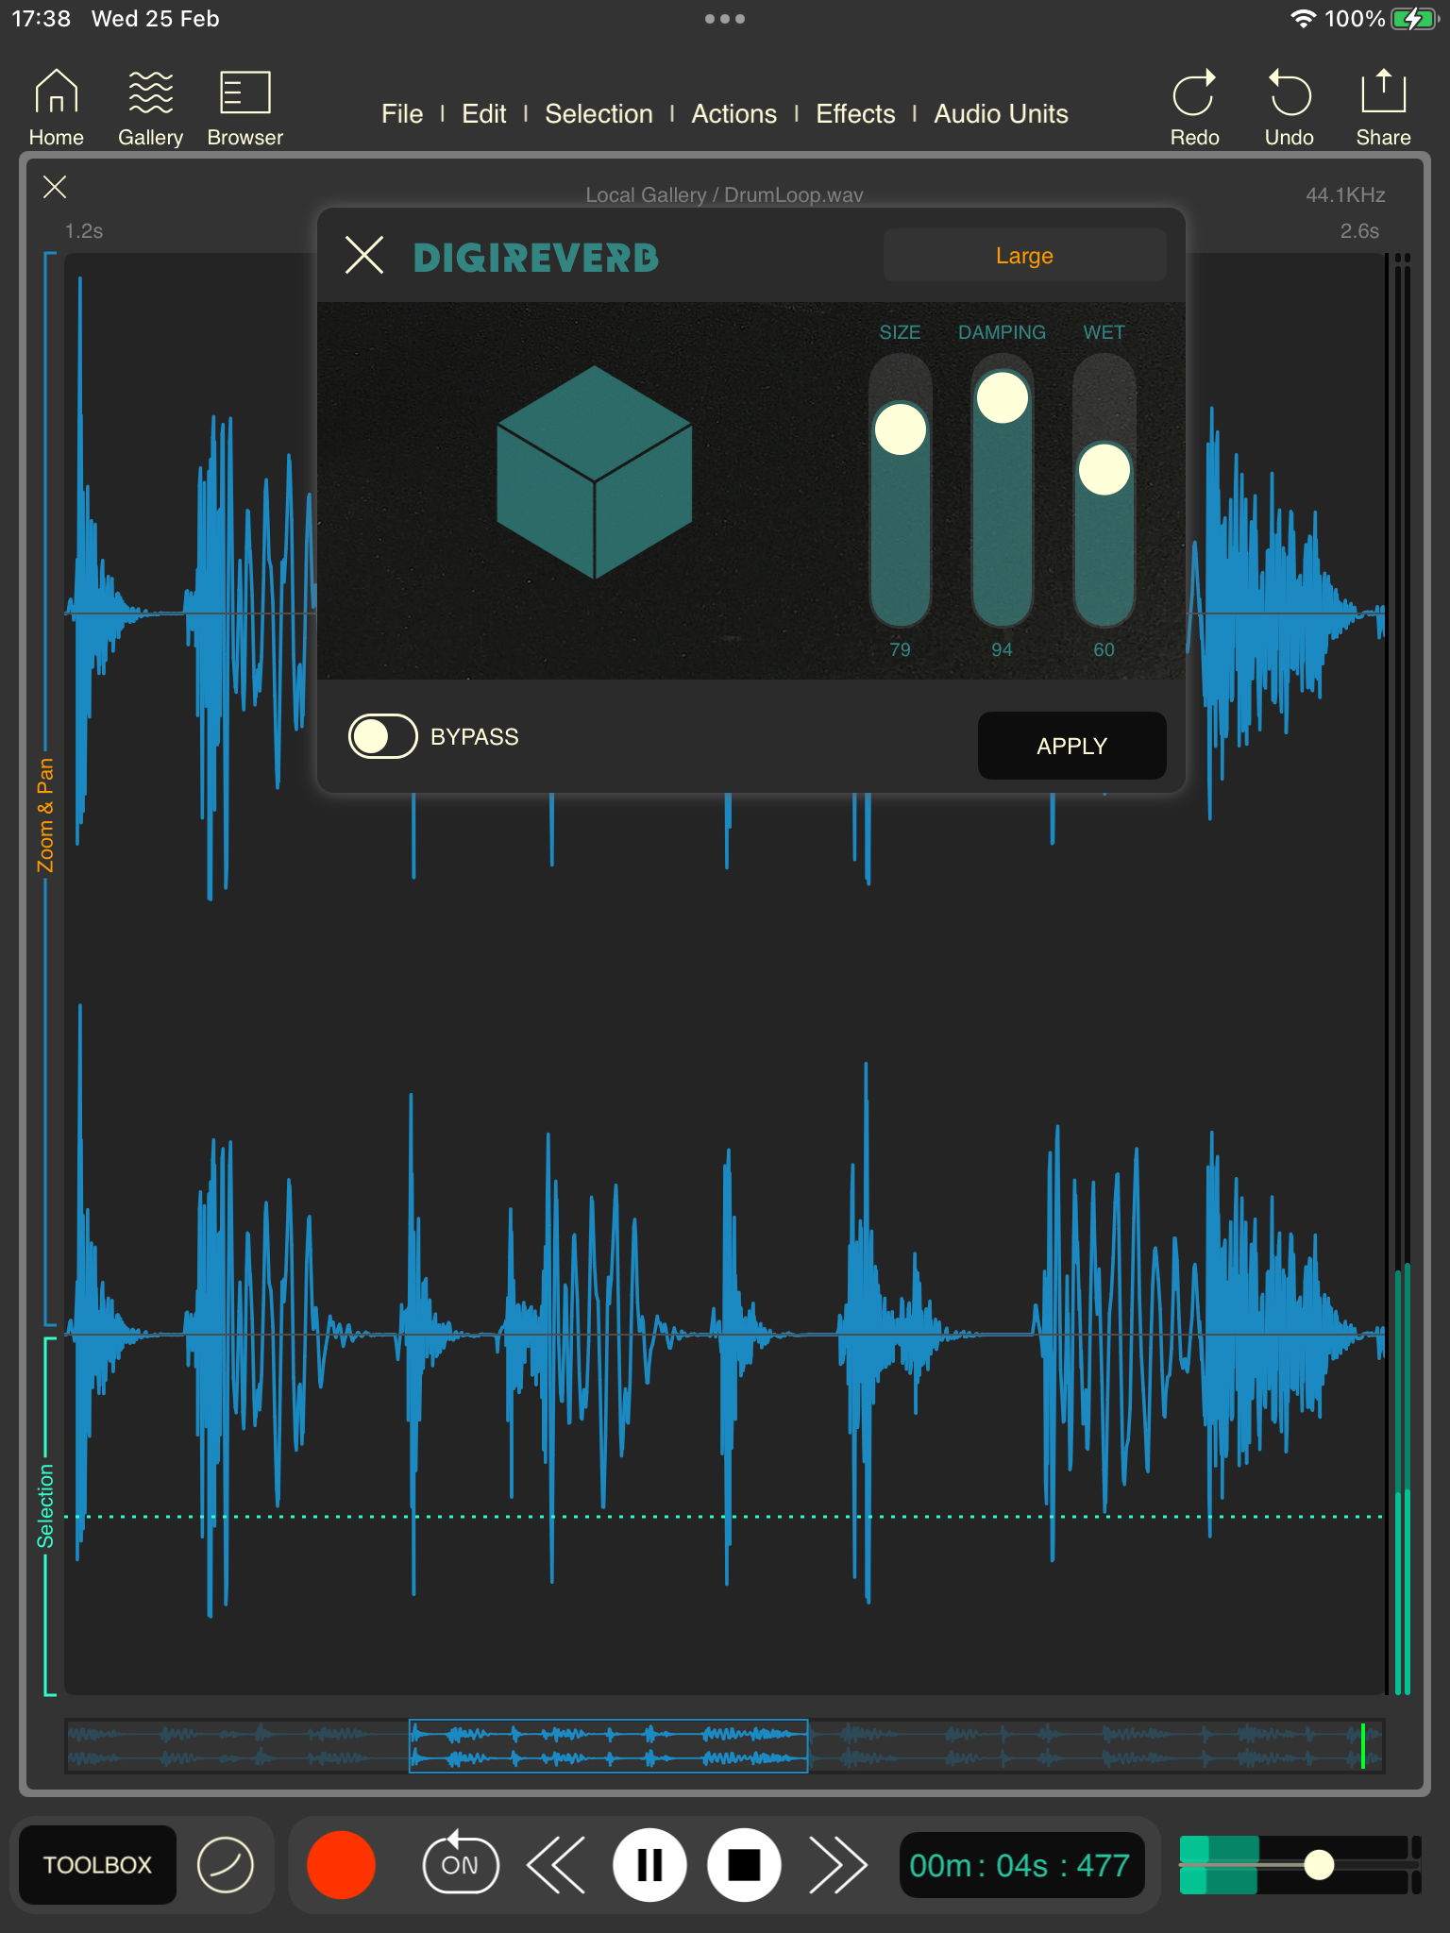
Task: Start recording with the red button
Action: tap(341, 1864)
